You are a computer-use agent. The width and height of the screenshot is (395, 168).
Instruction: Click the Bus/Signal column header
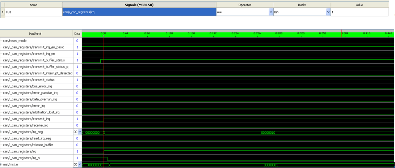click(37, 33)
